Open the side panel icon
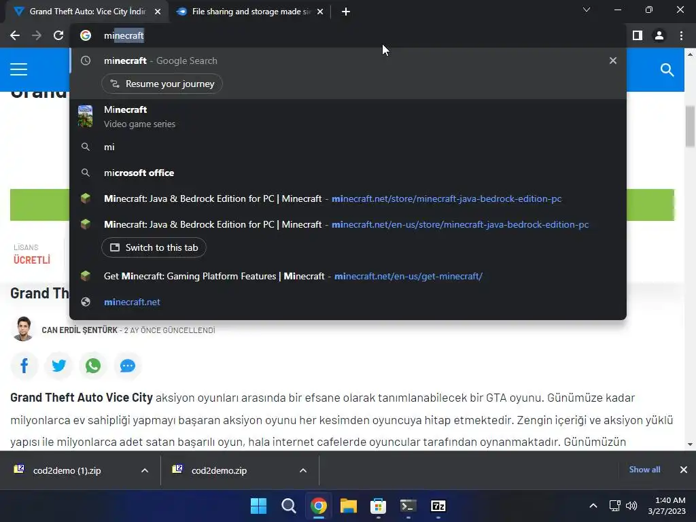The image size is (696, 522). pos(638,35)
